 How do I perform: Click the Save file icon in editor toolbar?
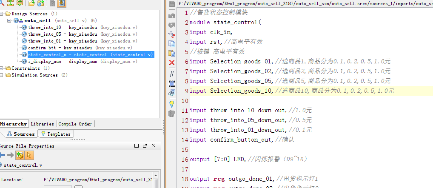[x=172, y=4]
